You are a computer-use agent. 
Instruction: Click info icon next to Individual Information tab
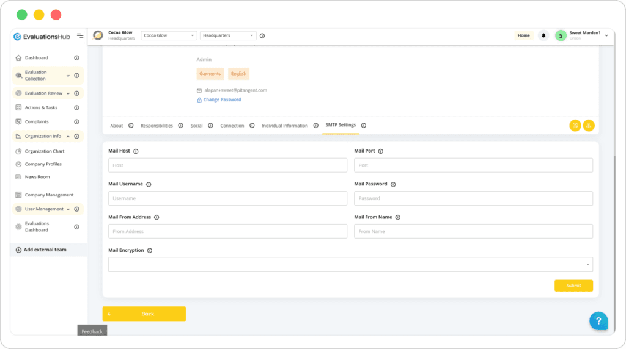(316, 126)
